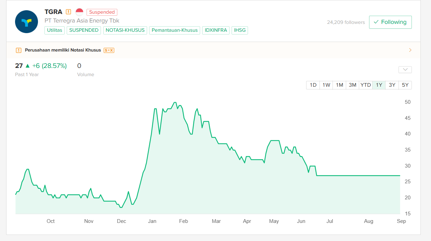The width and height of the screenshot is (431, 241).
Task: Open the NOTASI-KHUSUS tag
Action: pyautogui.click(x=125, y=30)
